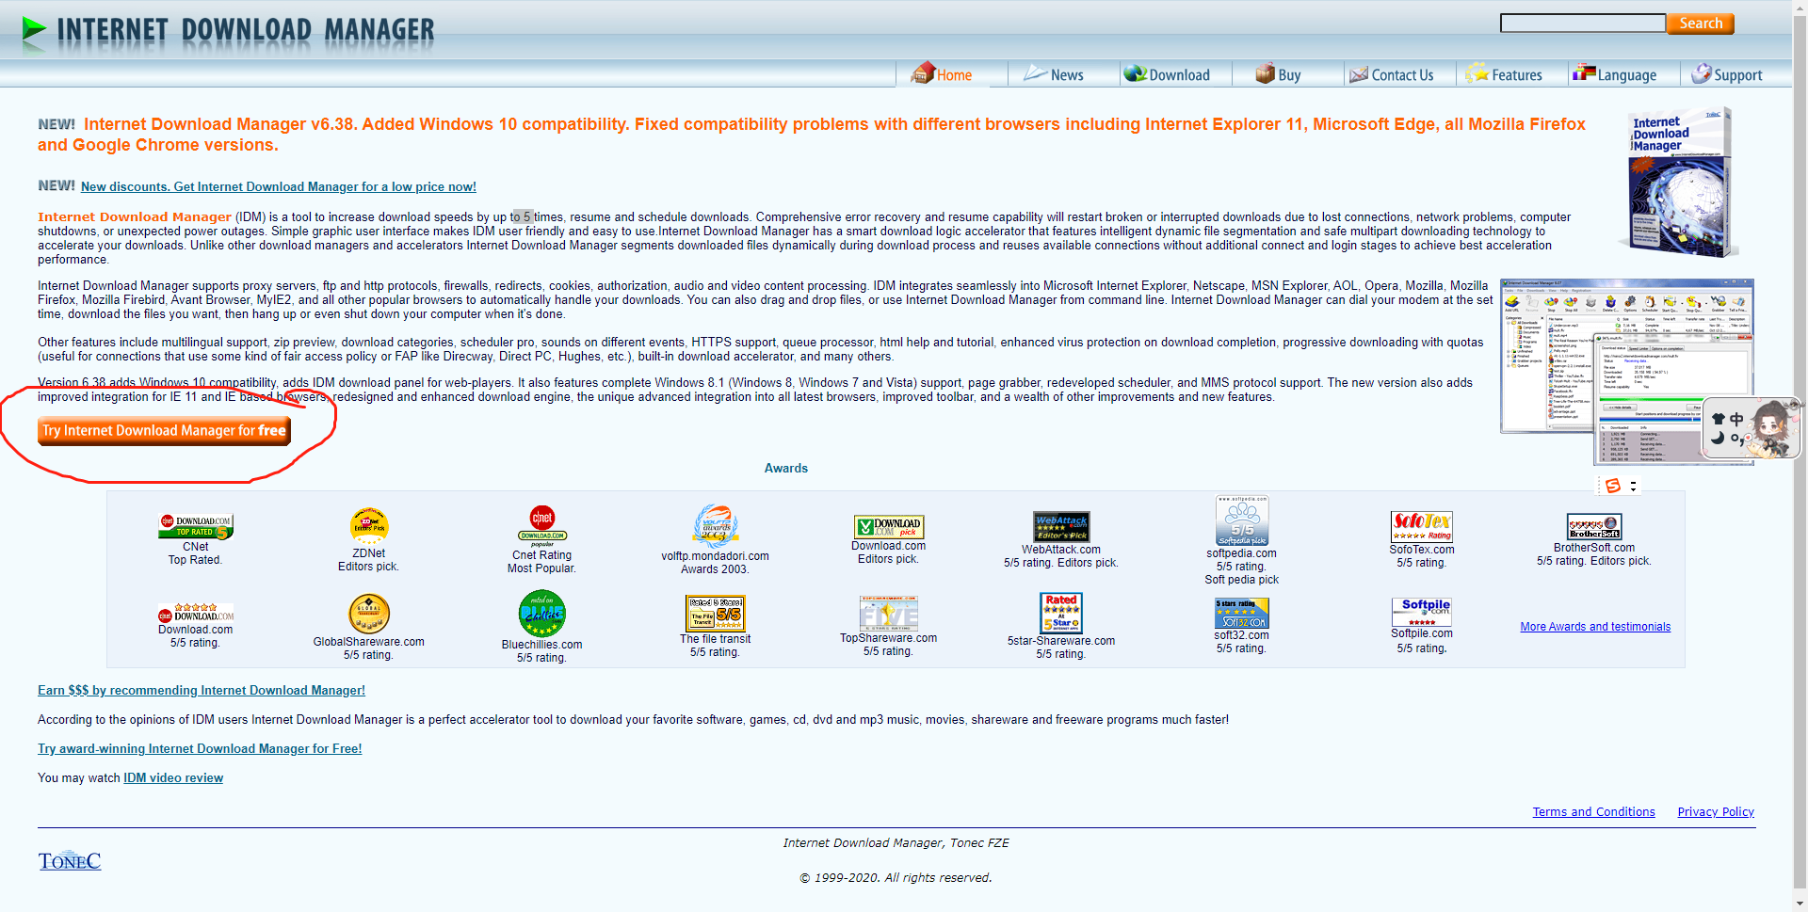Click the IDM product box image
Image resolution: width=1808 pixels, height=912 pixels.
[x=1681, y=183]
